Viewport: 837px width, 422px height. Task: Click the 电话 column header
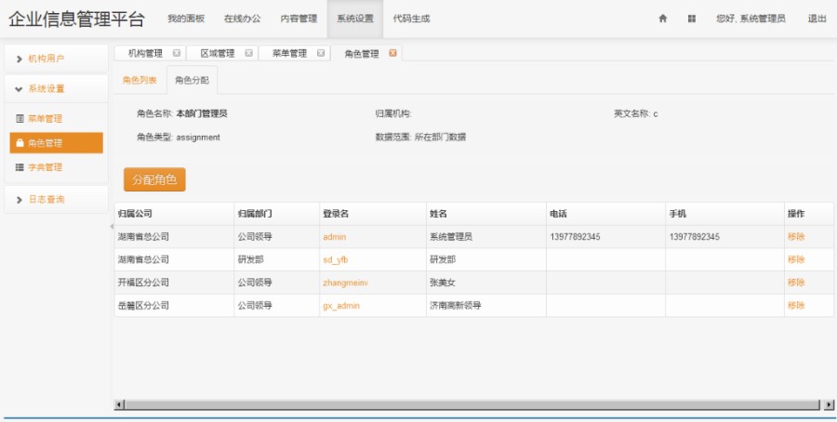click(x=605, y=214)
